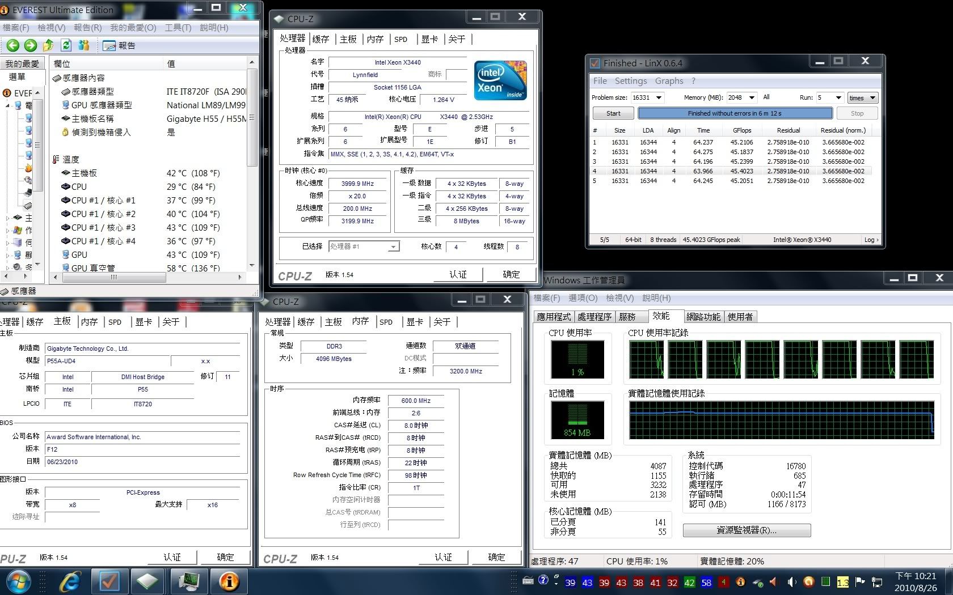Click EVEREST sensor list vertical scrollbar thumb

point(252,118)
